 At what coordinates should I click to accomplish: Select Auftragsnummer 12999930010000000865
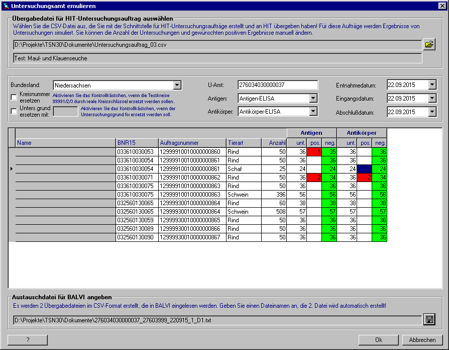192,220
